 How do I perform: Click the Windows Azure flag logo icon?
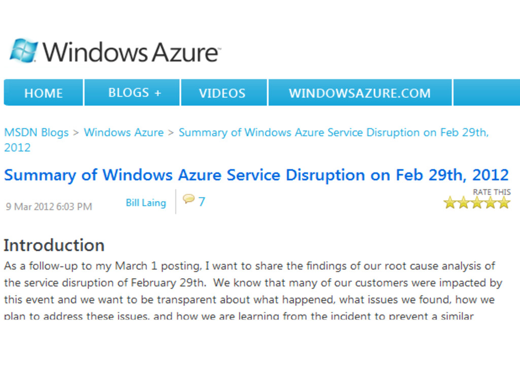[x=24, y=51]
